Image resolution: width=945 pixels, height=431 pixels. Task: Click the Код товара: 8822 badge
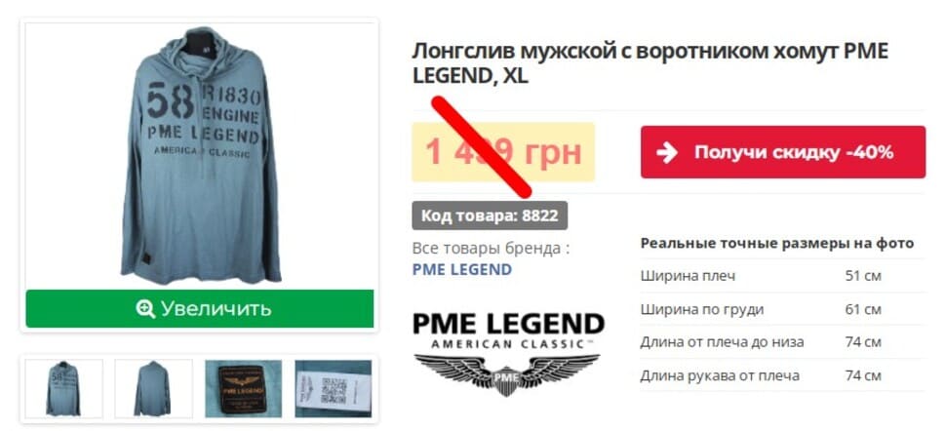[x=490, y=215]
